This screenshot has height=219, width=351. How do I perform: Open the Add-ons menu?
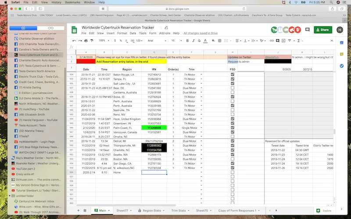click(x=165, y=33)
